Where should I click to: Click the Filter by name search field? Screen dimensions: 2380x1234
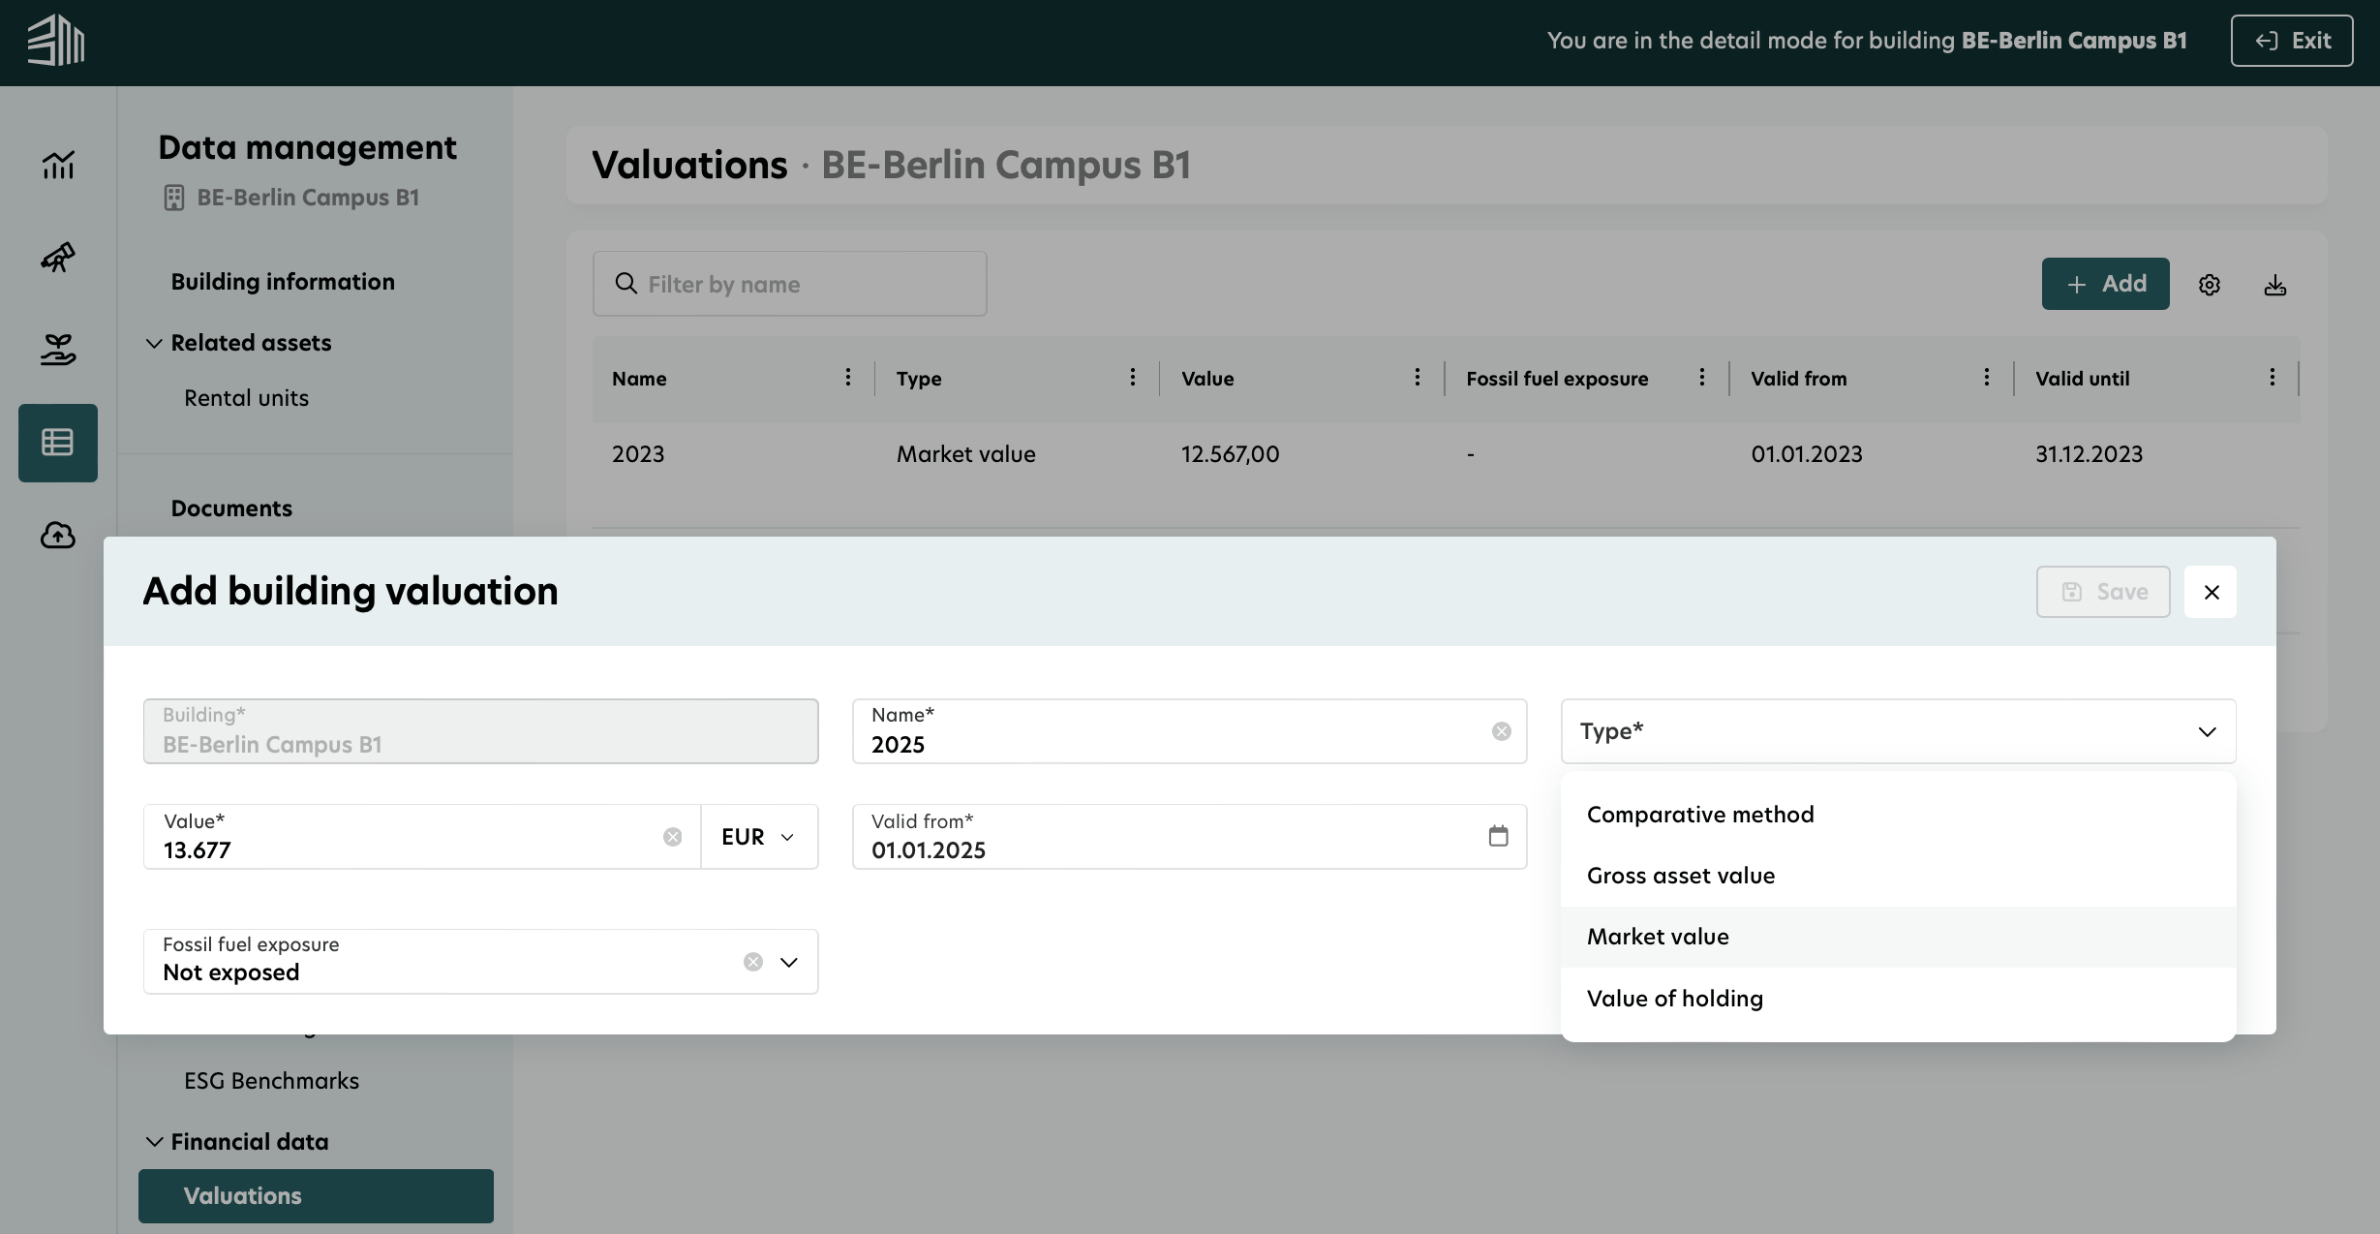pos(789,284)
